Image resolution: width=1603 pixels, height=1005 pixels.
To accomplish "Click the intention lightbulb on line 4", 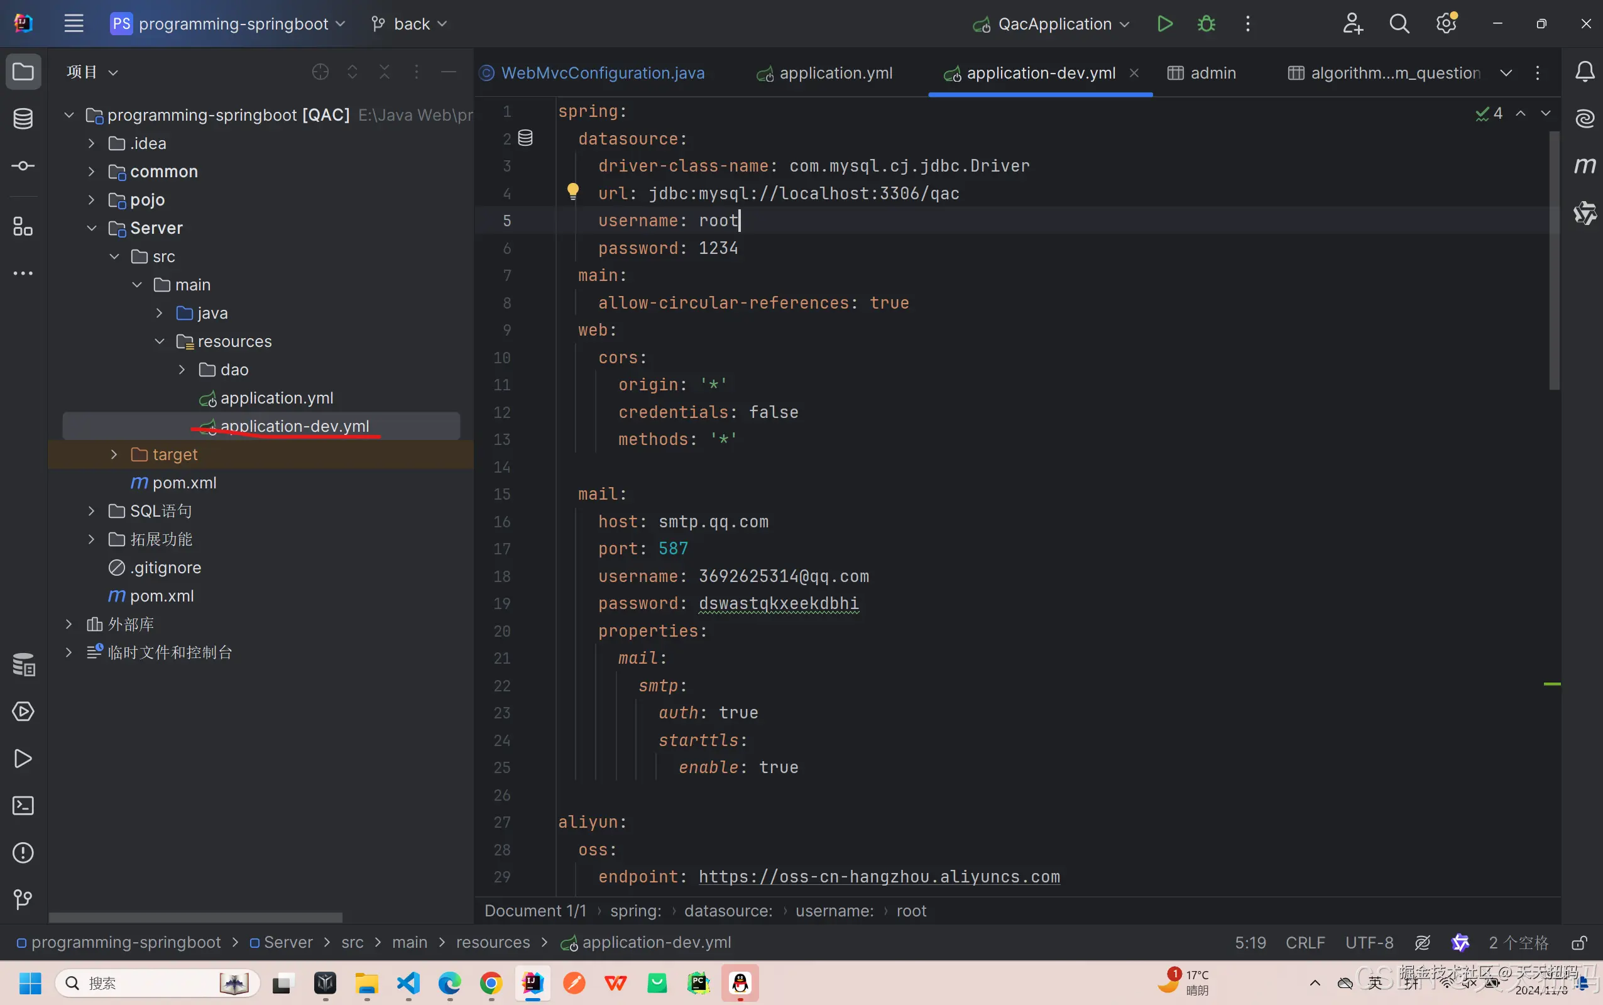I will [x=572, y=192].
